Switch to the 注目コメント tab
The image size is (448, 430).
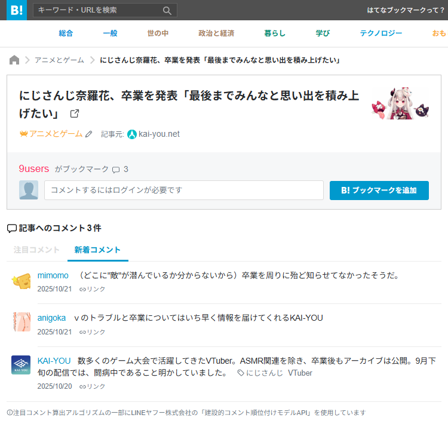[36, 250]
